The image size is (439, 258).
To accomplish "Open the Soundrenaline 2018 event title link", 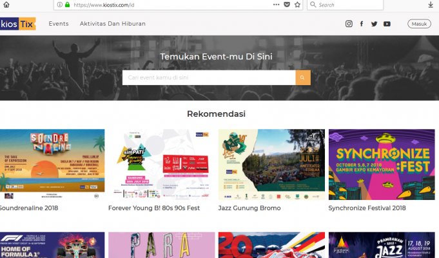I will click(x=30, y=208).
